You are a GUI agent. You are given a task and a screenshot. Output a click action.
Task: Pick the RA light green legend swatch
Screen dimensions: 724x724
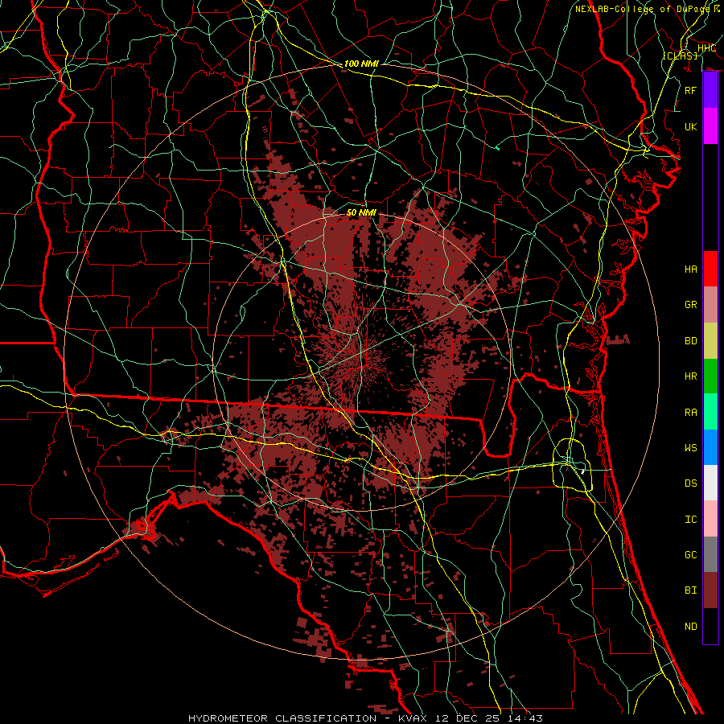pyautogui.click(x=710, y=412)
